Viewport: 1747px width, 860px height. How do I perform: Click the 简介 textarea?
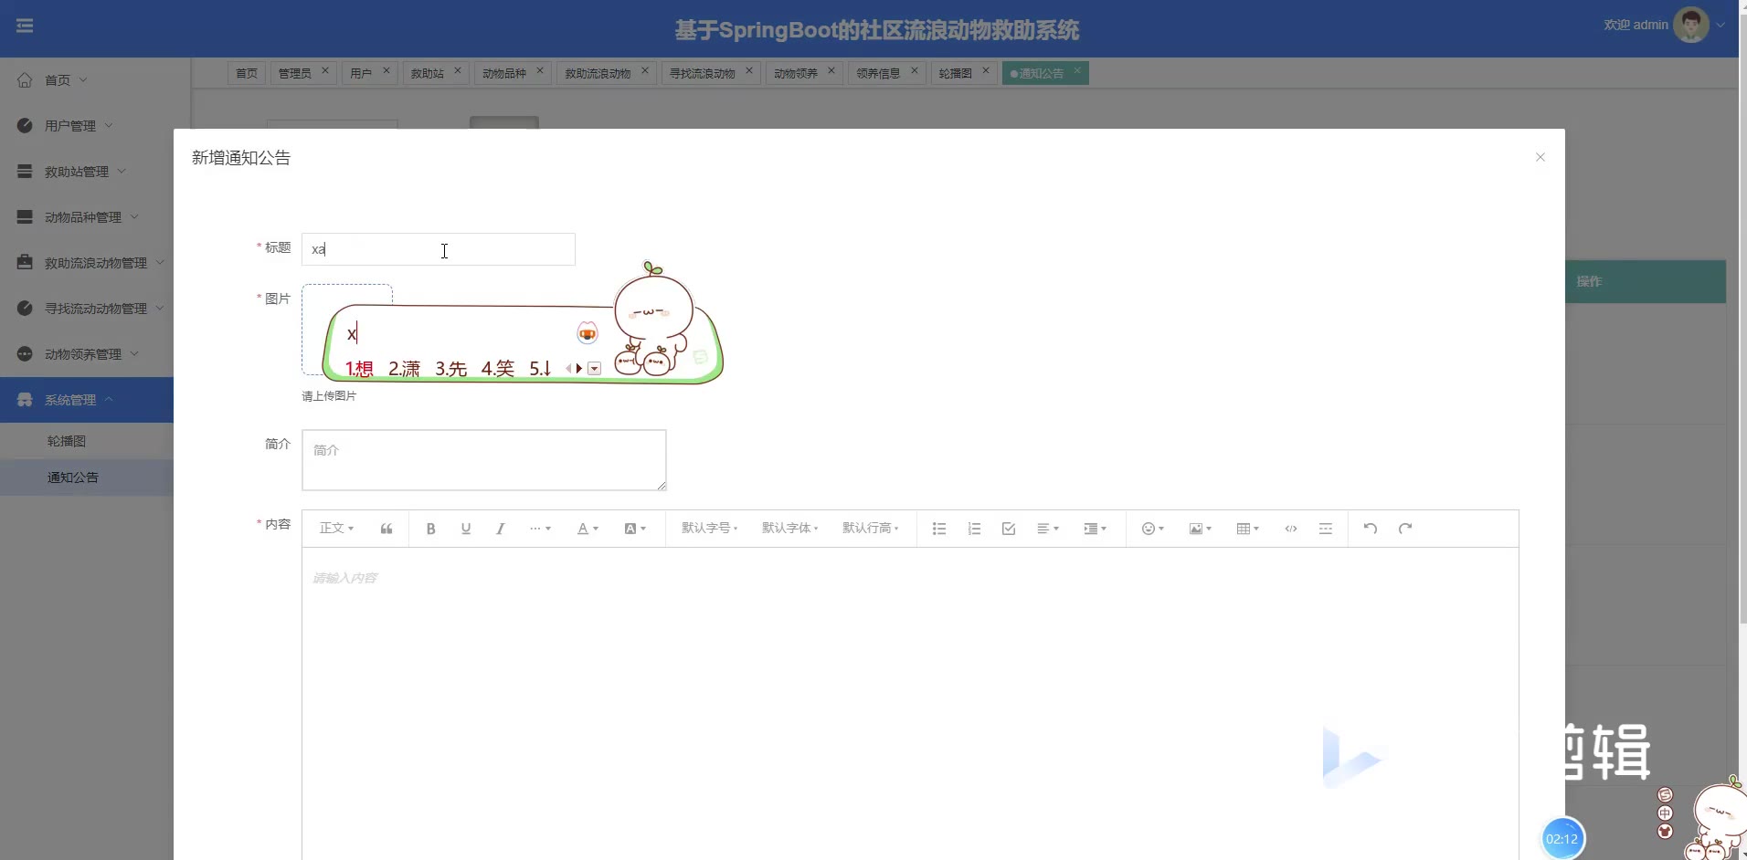click(484, 460)
